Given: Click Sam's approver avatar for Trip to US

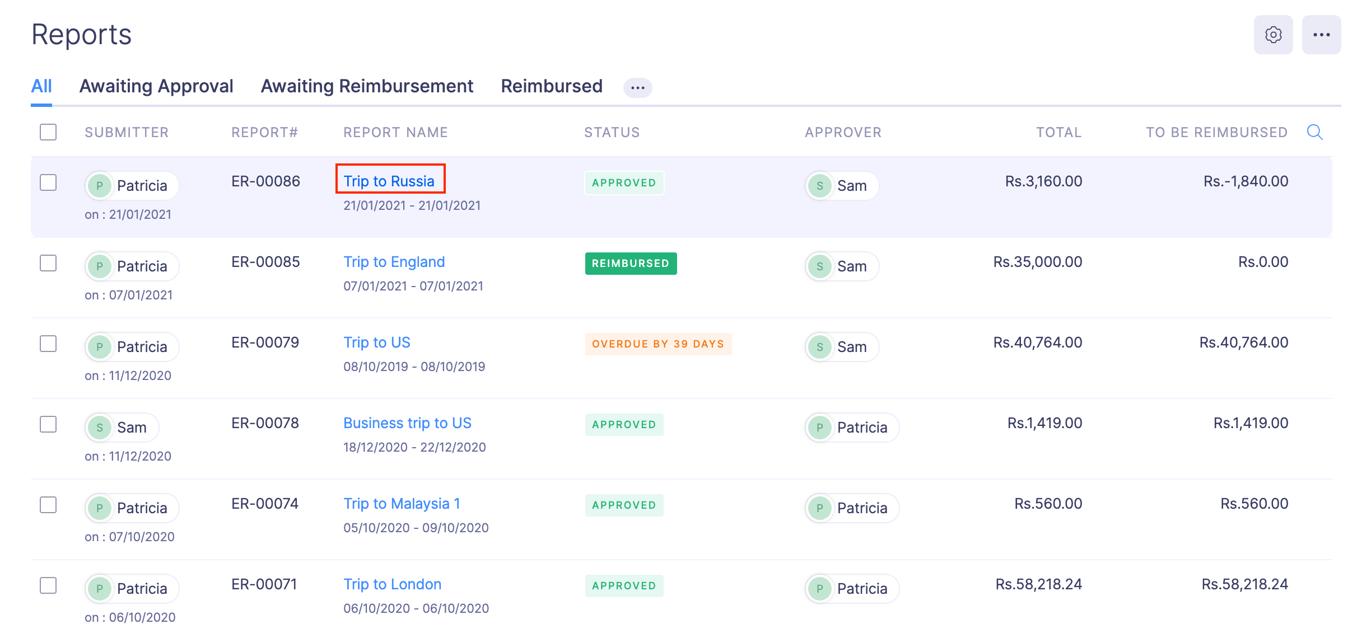Looking at the screenshot, I should pyautogui.click(x=819, y=347).
